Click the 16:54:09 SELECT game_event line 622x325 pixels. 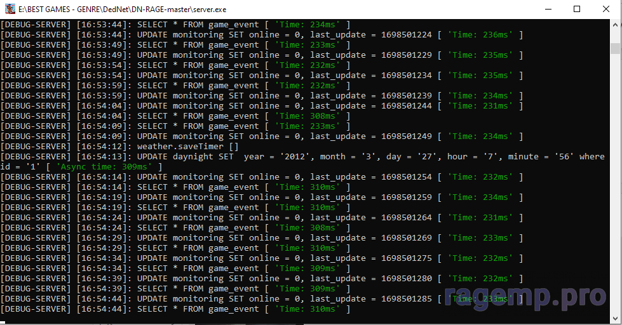pos(175,126)
